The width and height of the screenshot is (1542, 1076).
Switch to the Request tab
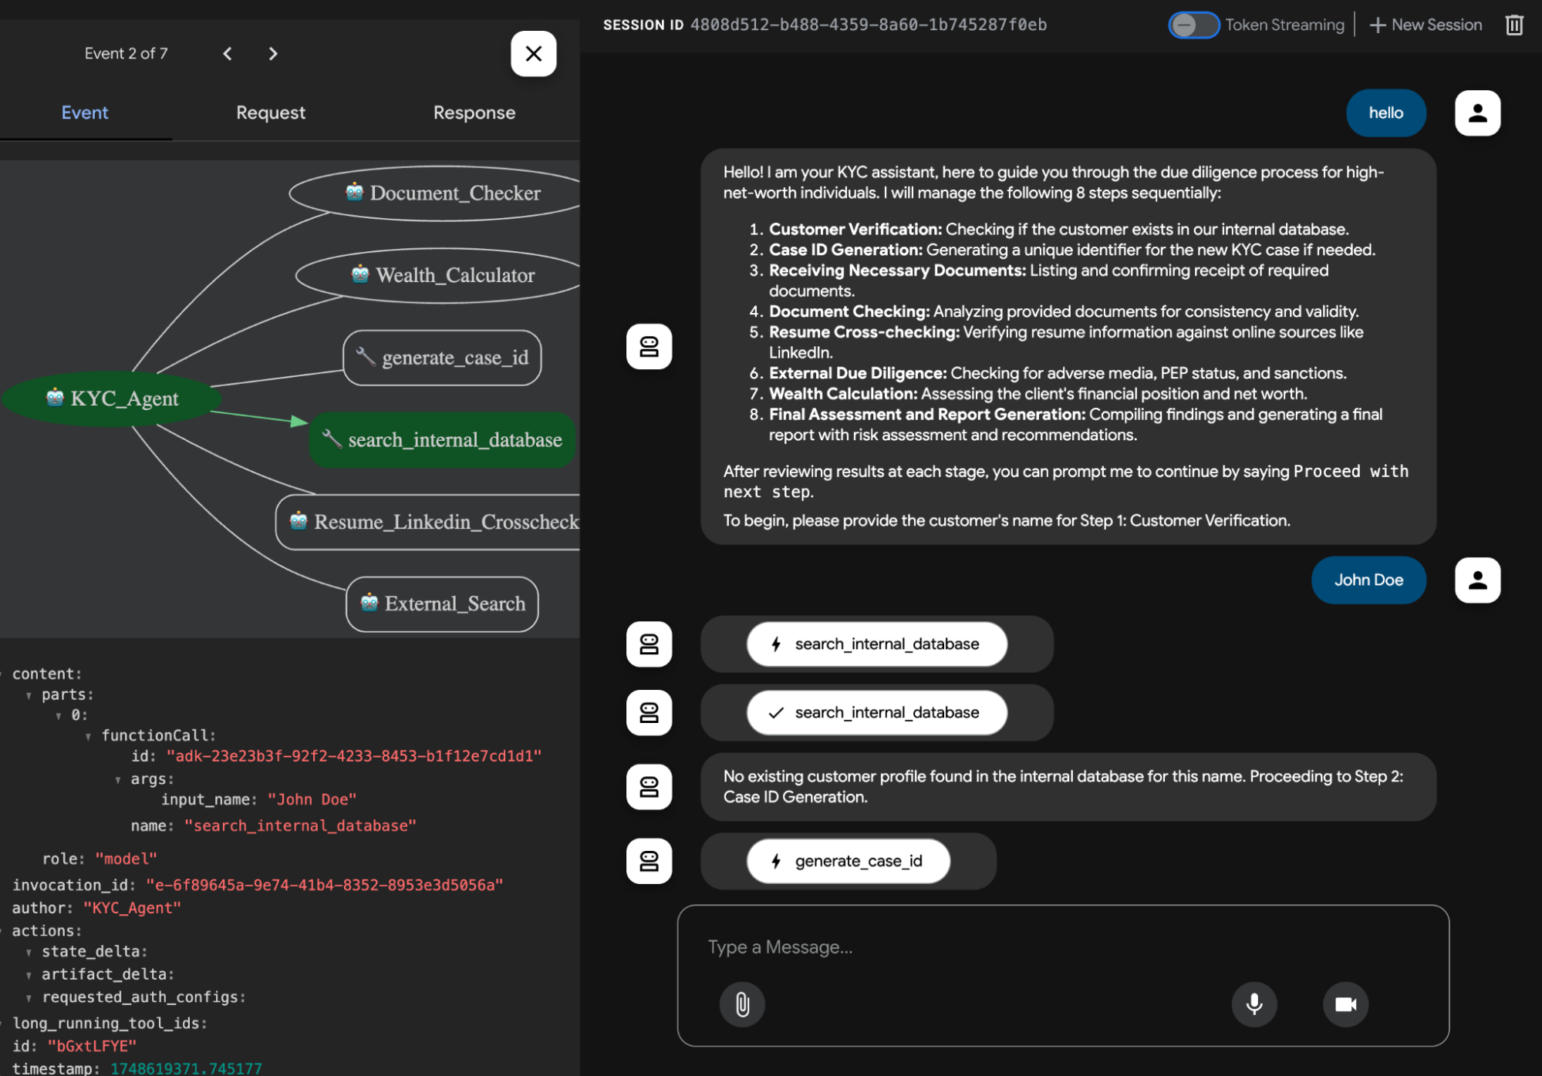coord(270,113)
